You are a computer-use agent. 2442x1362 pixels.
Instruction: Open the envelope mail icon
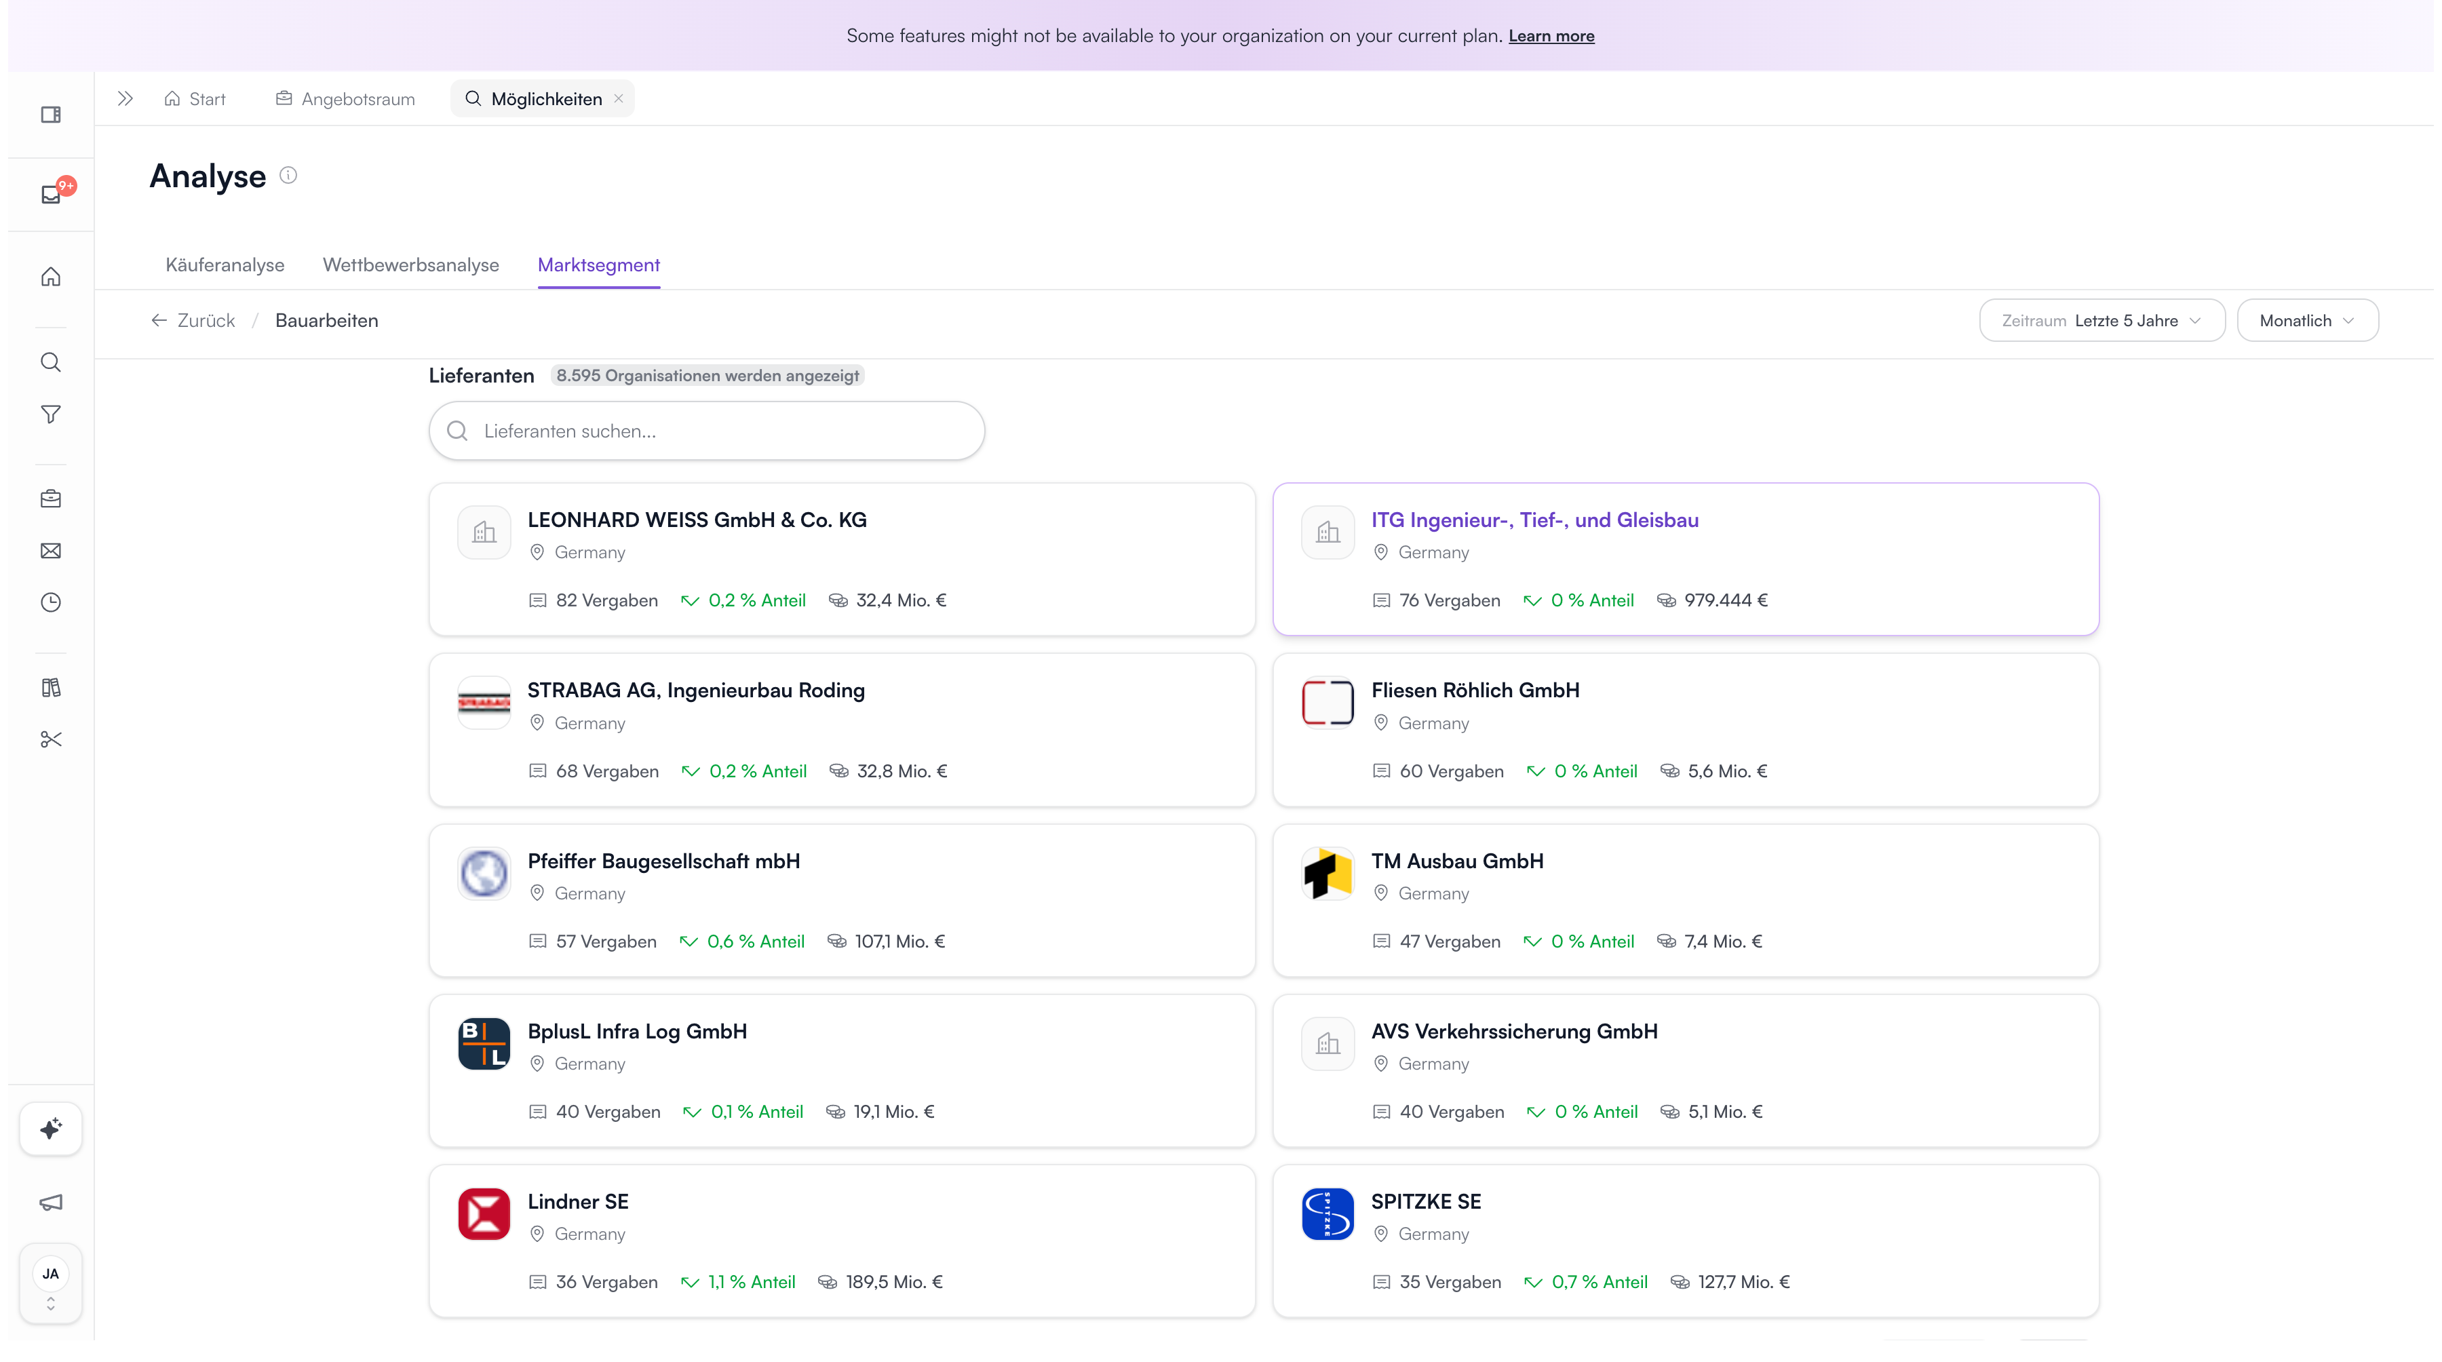pos(51,551)
